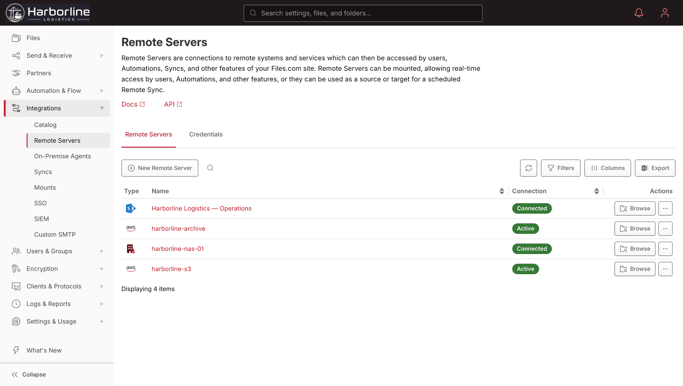Click the Harborline Logistics logo
683x386 pixels.
tap(48, 13)
